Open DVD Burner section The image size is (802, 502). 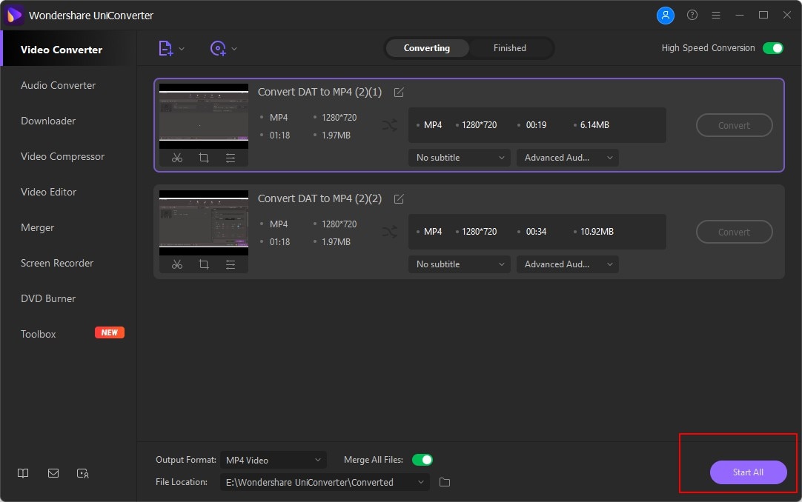pyautogui.click(x=68, y=298)
